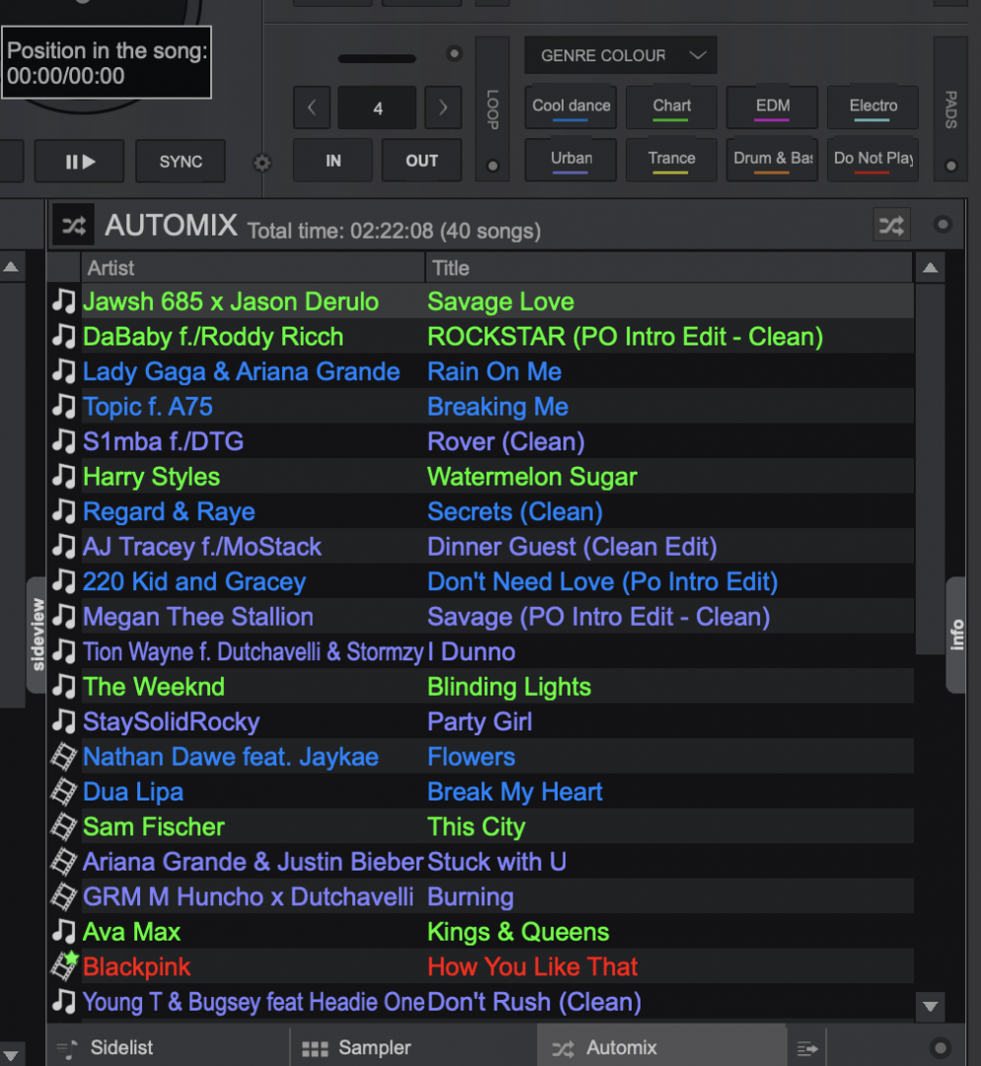Click the Position in the song display
Screen dimensions: 981x1066
(x=106, y=62)
